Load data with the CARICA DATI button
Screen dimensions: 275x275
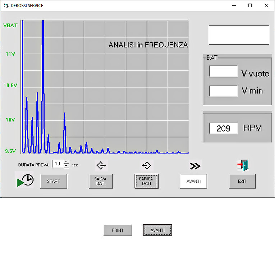[x=146, y=181]
